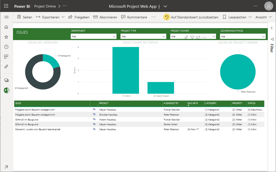Open the app launcher grid icon
Image resolution: width=276 pixels, height=172 pixels.
[6, 6]
